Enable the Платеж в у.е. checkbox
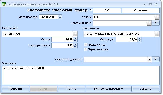This screenshot has width=163, height=95. coord(86,45)
